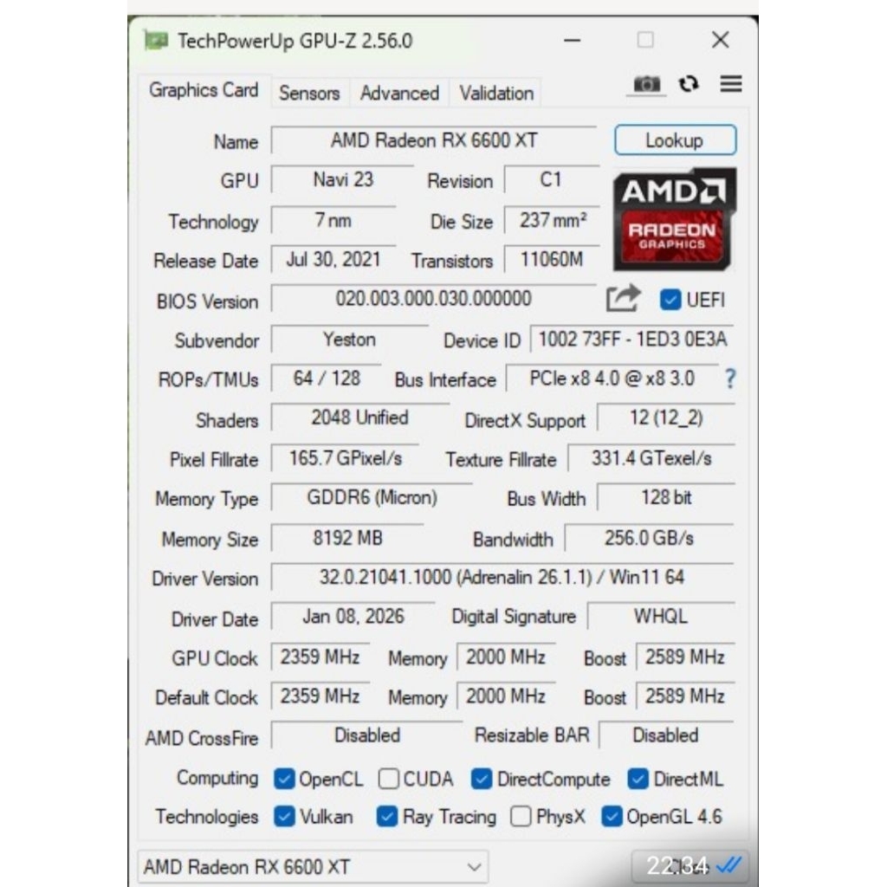Click the WHQL Digital Signature value
The image size is (887, 887).
coord(661,616)
